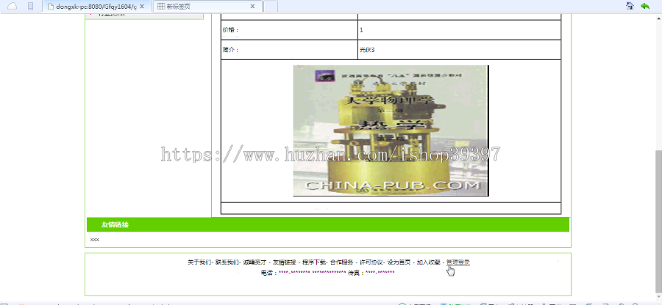
Task: Click the 光伏3 description cell
Action: (459, 50)
